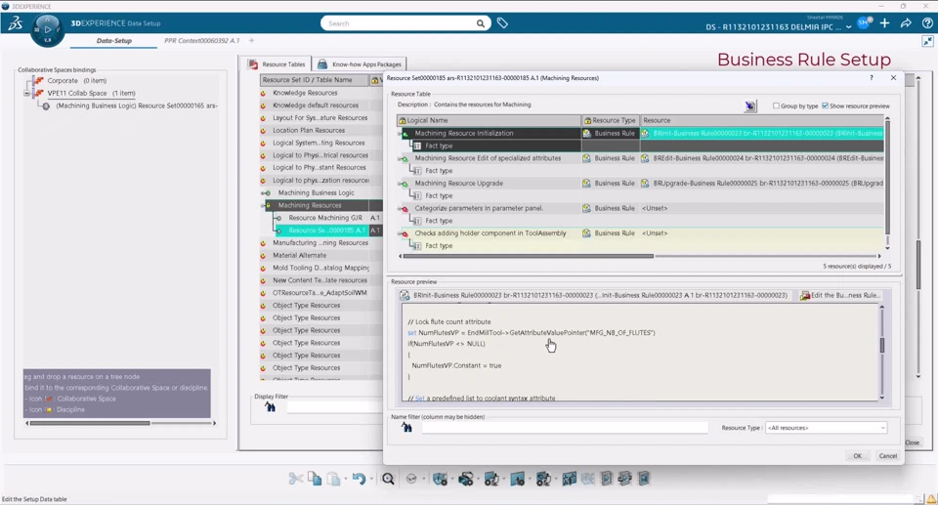Collapse Checks adding holder component row

pyautogui.click(x=400, y=233)
